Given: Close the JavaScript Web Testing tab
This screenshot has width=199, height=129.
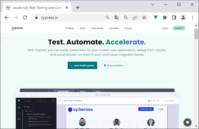Looking at the screenshot, I should pos(67,8).
